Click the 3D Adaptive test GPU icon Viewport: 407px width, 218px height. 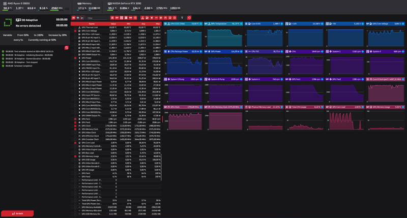[18, 20]
